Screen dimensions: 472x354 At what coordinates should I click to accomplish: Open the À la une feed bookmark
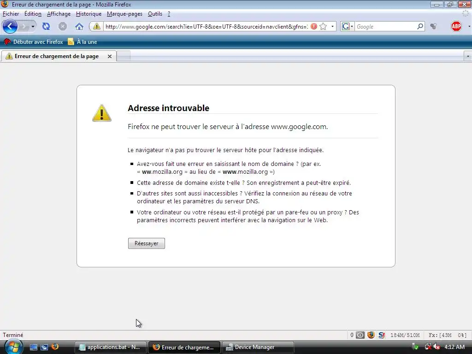[x=83, y=42]
